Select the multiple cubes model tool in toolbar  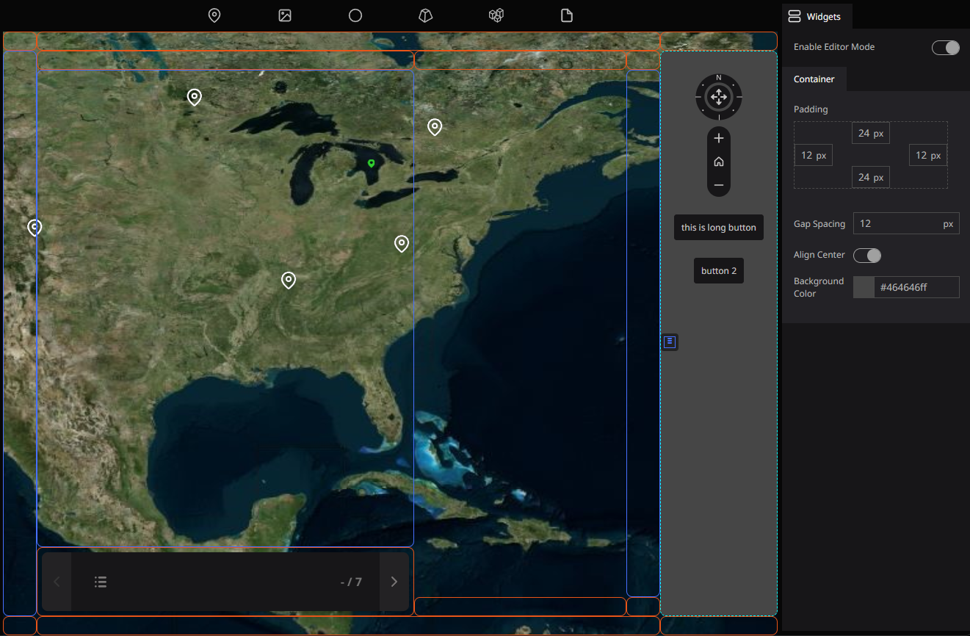pos(496,15)
